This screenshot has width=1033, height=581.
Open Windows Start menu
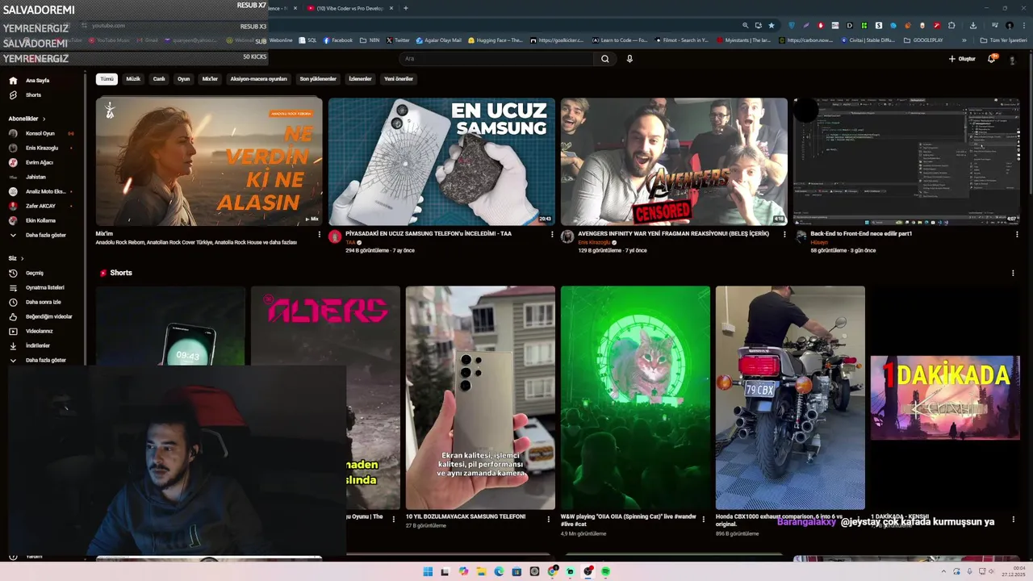pyautogui.click(x=428, y=571)
